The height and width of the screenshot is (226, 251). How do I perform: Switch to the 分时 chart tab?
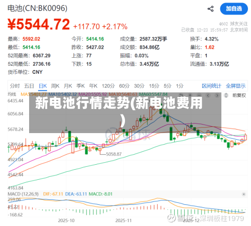point(15,86)
